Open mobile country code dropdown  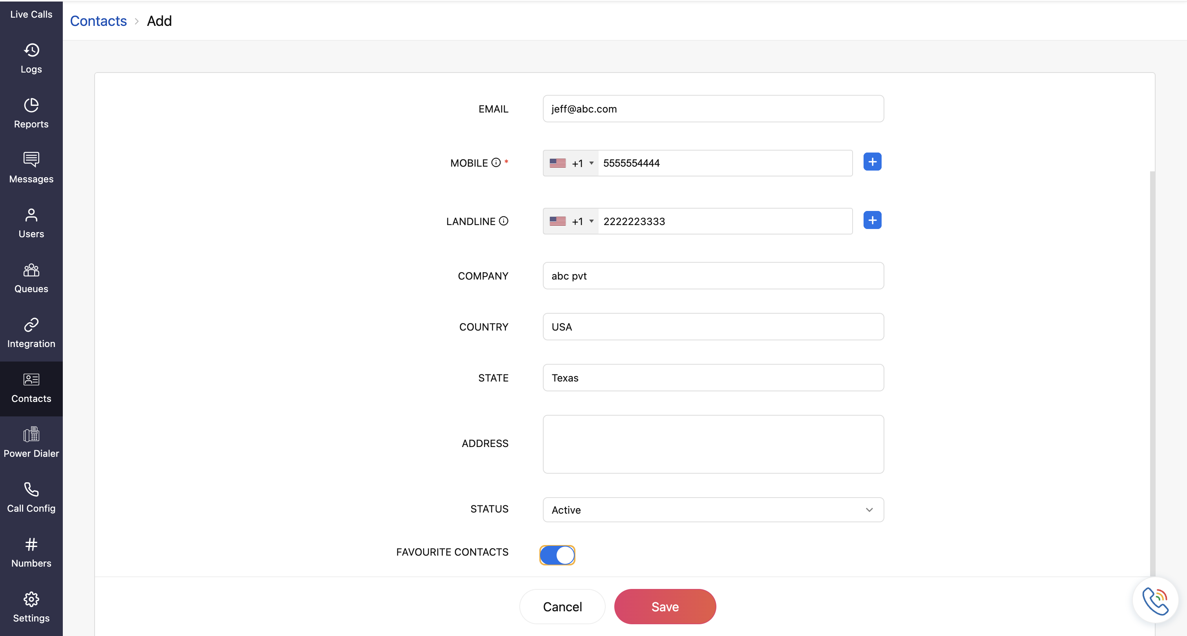pos(571,164)
